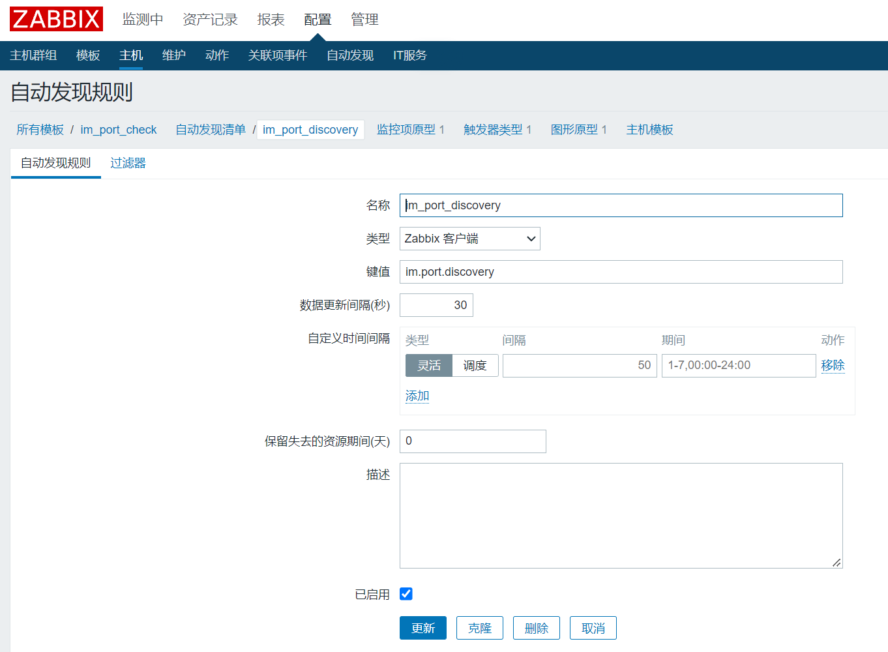Go to 维护 submenu
This screenshot has height=652, width=888.
click(x=174, y=55)
